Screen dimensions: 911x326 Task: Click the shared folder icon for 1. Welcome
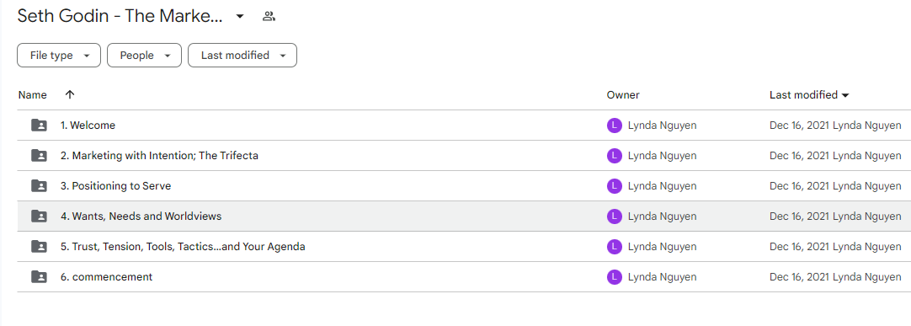click(x=39, y=125)
